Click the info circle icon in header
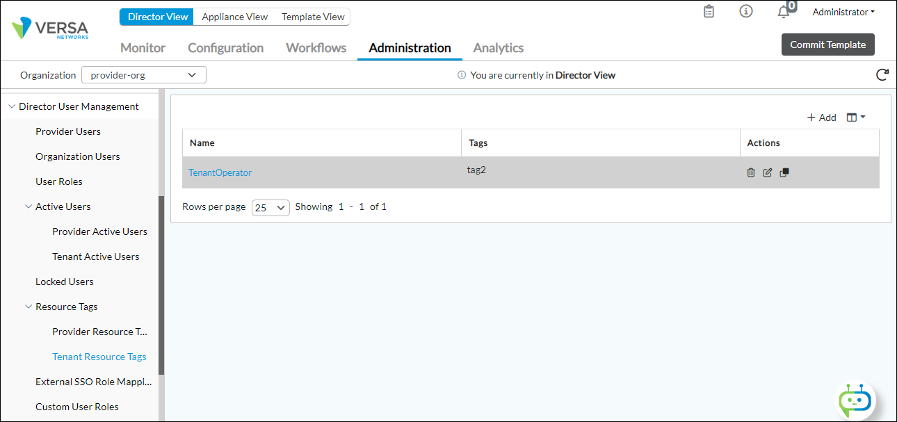The image size is (897, 422). (746, 12)
